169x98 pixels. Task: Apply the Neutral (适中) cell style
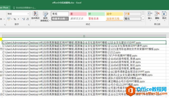click(114, 14)
